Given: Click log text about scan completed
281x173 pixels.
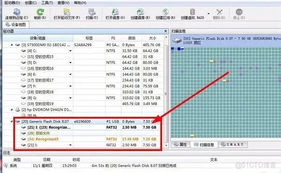Looking at the screenshot, I should 134,166.
